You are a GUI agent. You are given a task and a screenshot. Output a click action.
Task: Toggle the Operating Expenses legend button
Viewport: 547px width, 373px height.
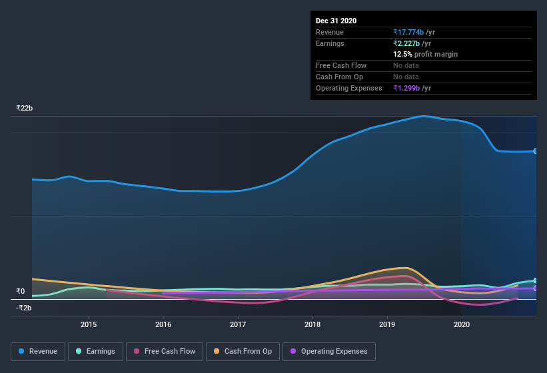pyautogui.click(x=329, y=352)
